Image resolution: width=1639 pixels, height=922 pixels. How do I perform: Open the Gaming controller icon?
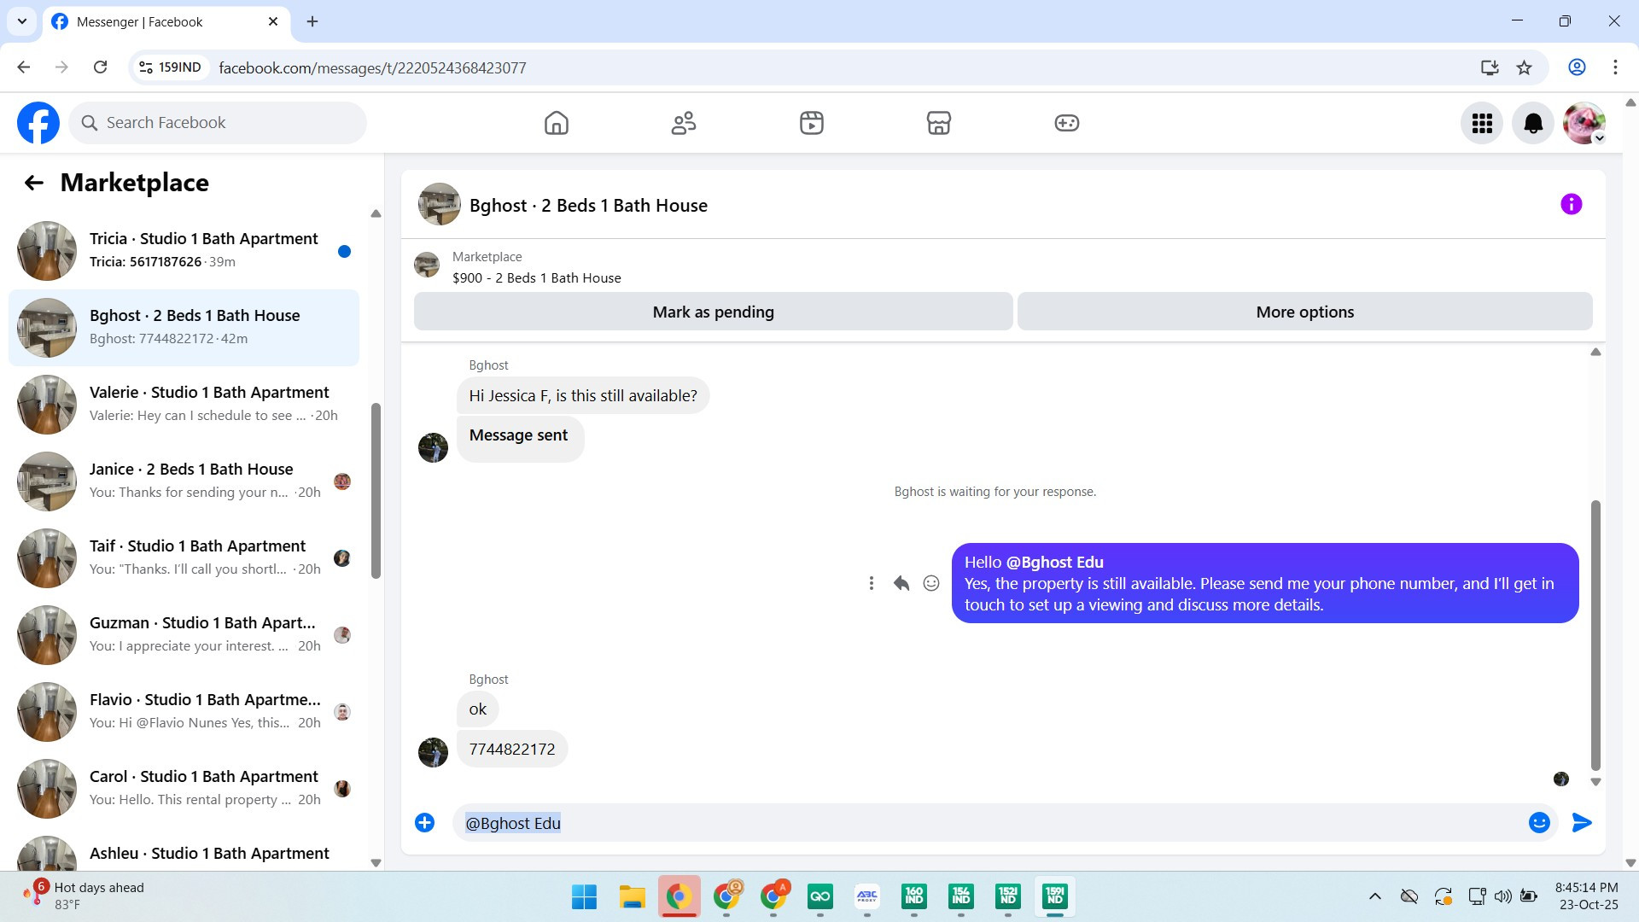1066,123
